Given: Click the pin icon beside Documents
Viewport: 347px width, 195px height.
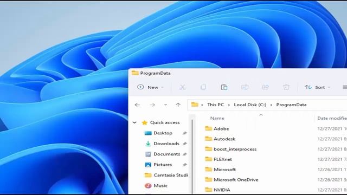Looking at the screenshot, I should tap(184, 154).
